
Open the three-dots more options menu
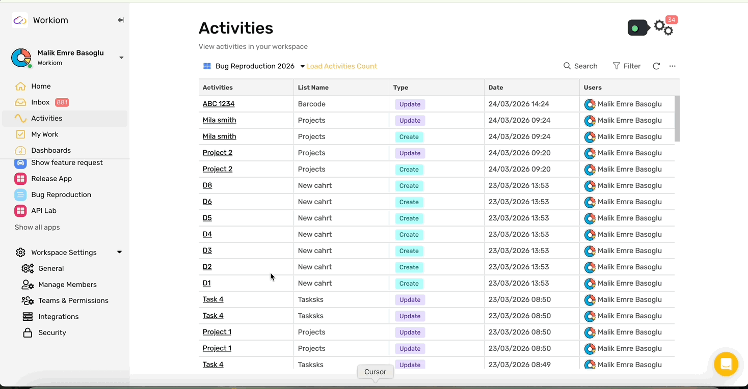(x=673, y=66)
